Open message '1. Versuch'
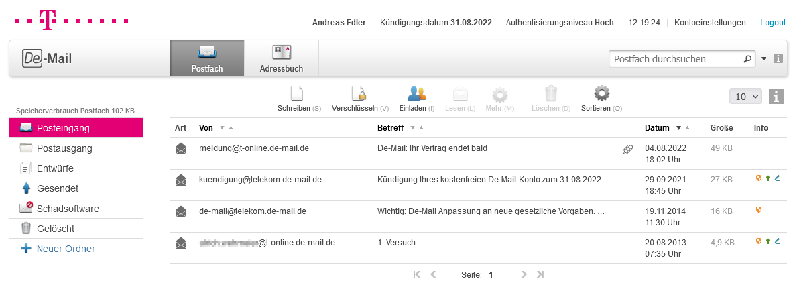Viewport: 793px width, 295px height. tap(397, 243)
